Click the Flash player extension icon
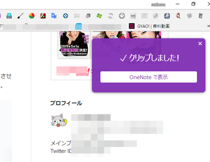This screenshot has height=162, width=210. 43,16
